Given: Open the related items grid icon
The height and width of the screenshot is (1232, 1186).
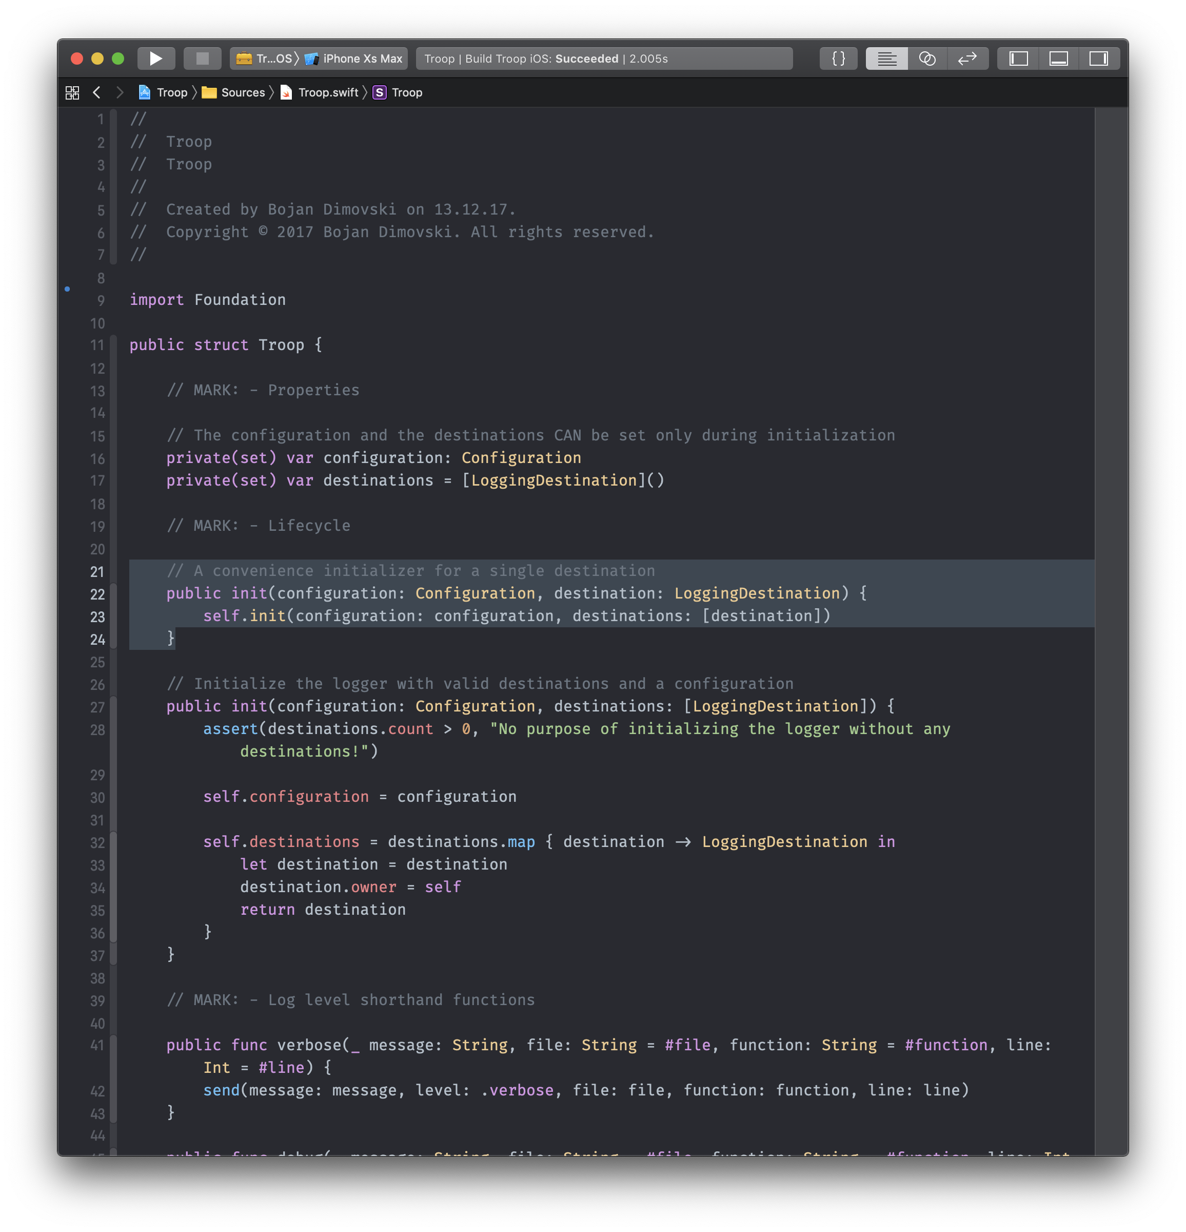Looking at the screenshot, I should click(72, 92).
